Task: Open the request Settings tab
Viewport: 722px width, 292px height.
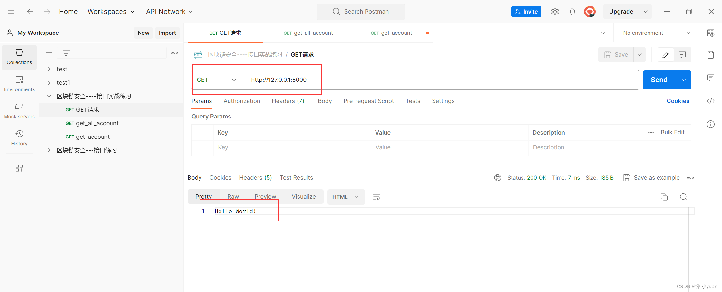Action: pyautogui.click(x=443, y=101)
